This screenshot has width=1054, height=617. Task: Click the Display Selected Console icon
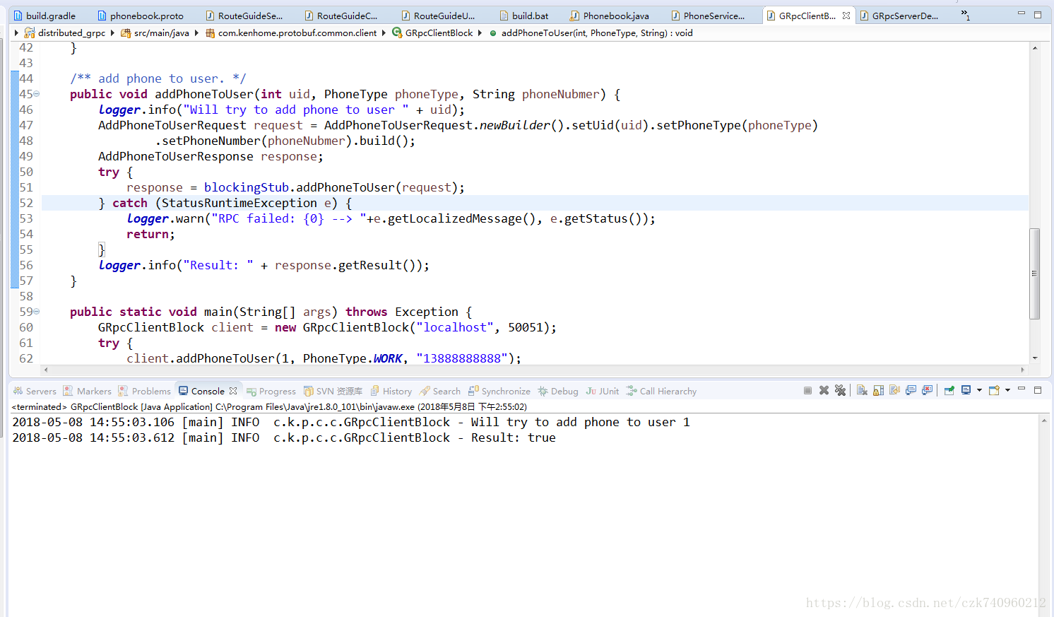966,390
